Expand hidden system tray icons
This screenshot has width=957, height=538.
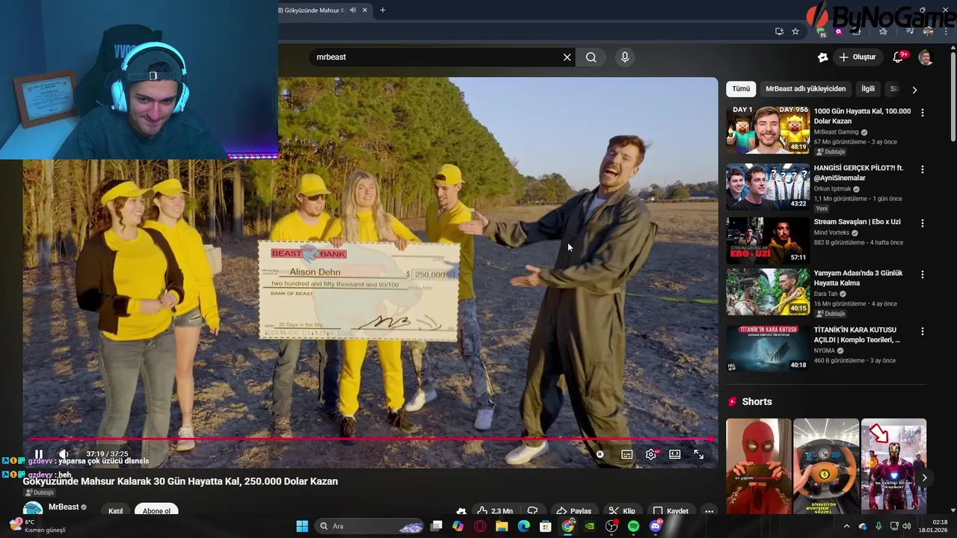pos(846,526)
